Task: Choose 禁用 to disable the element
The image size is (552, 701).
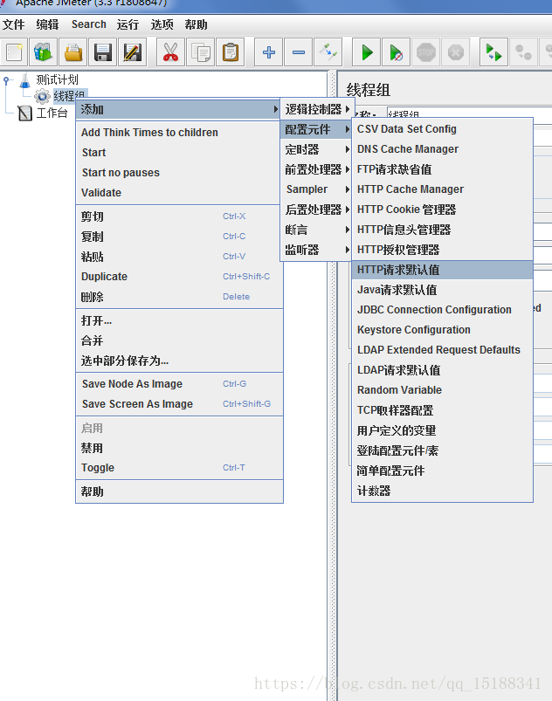Action: (x=179, y=448)
